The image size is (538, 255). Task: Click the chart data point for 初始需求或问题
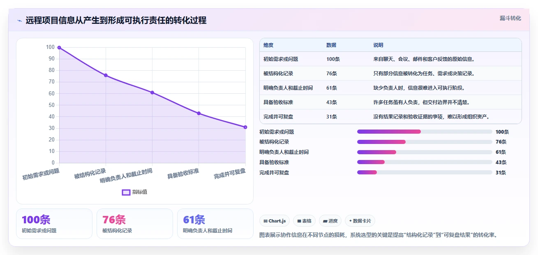click(x=59, y=48)
